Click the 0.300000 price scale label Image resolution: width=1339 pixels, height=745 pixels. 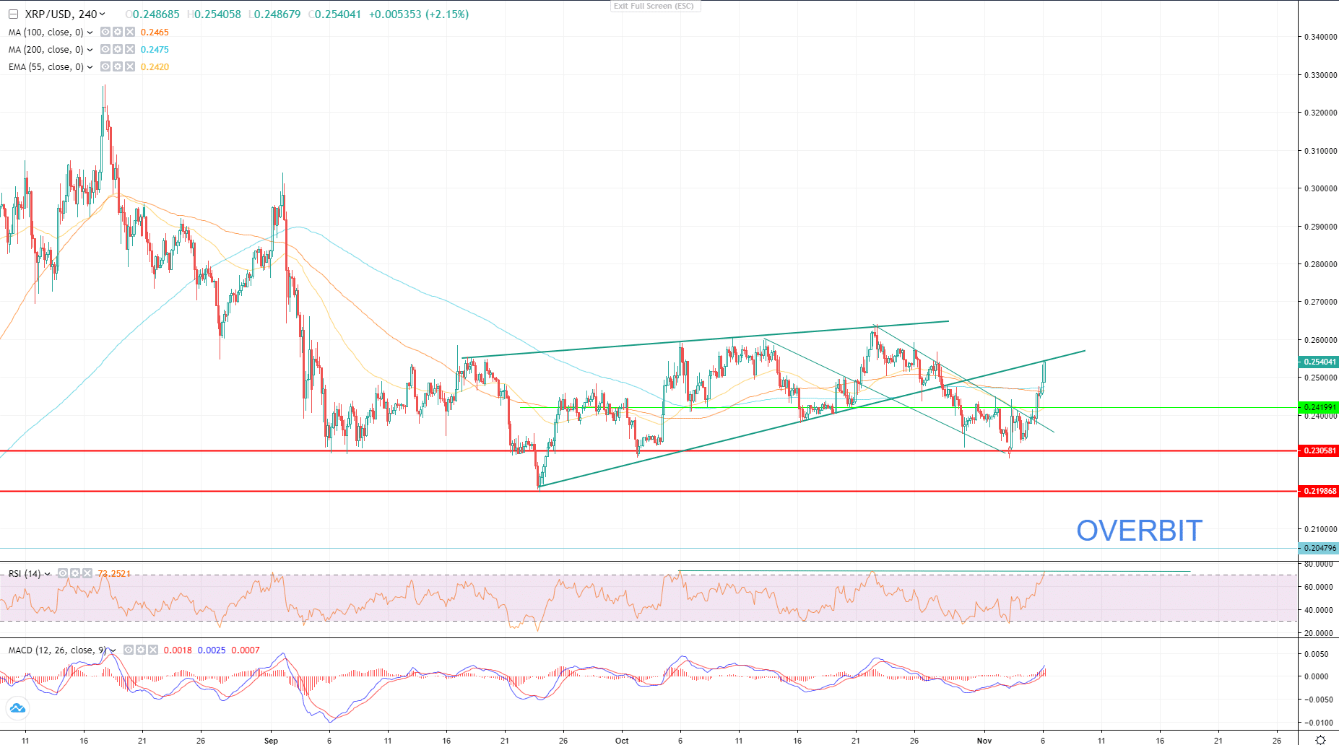coord(1320,188)
